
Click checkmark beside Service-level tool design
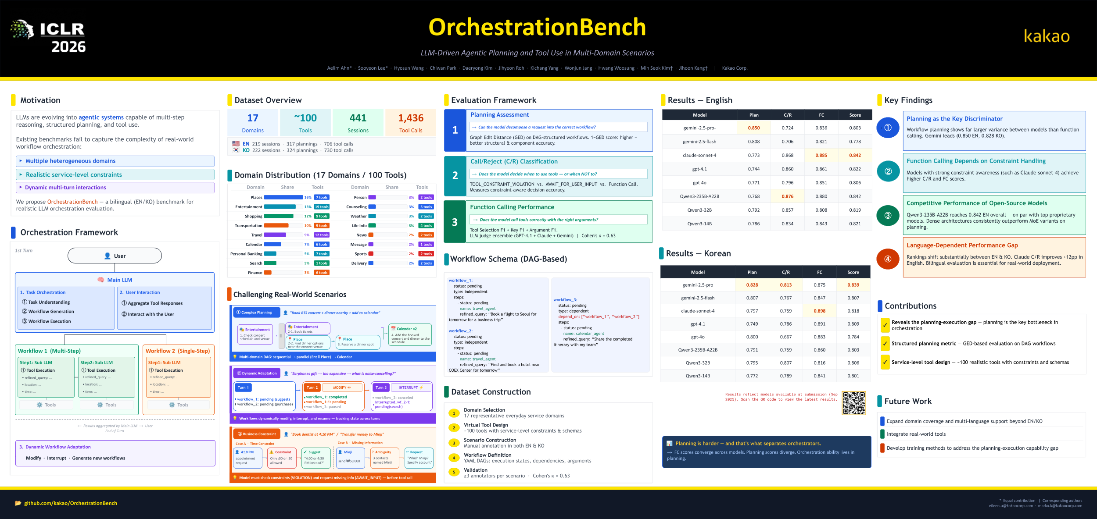(885, 363)
